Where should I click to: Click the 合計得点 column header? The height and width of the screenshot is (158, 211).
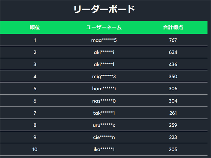pyautogui.click(x=173, y=28)
